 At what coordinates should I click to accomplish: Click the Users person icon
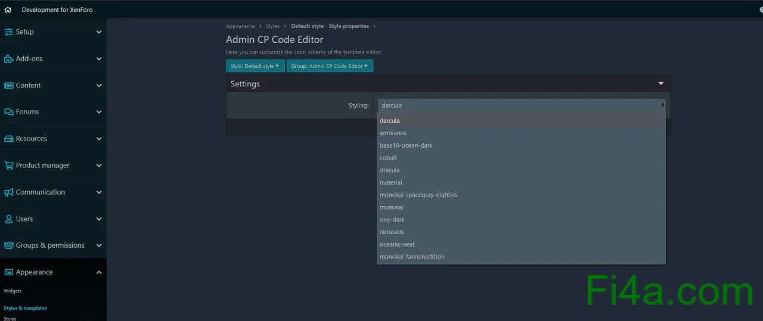click(x=8, y=219)
